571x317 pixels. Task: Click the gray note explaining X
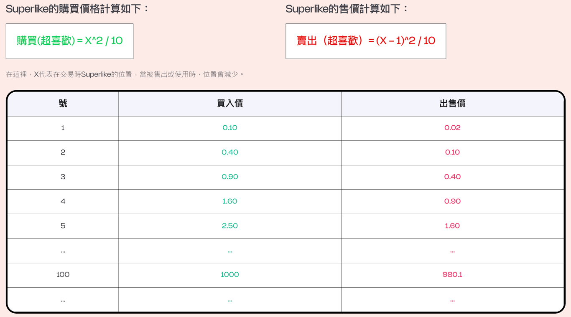point(125,74)
